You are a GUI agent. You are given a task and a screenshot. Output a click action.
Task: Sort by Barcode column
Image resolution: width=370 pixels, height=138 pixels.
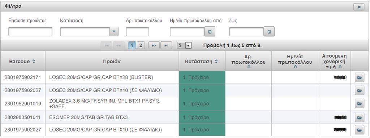point(34,62)
